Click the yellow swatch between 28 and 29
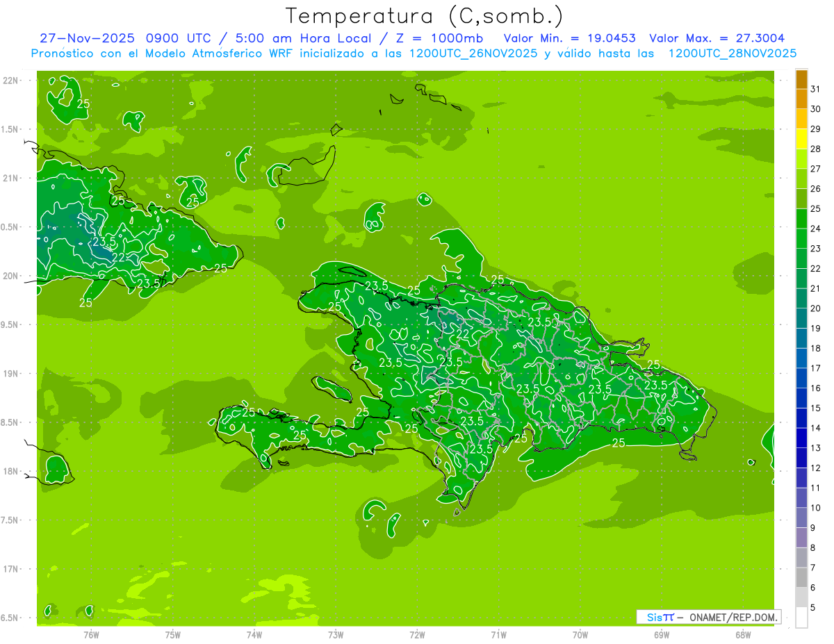Screen dimensions: 834x644 (x=801, y=139)
